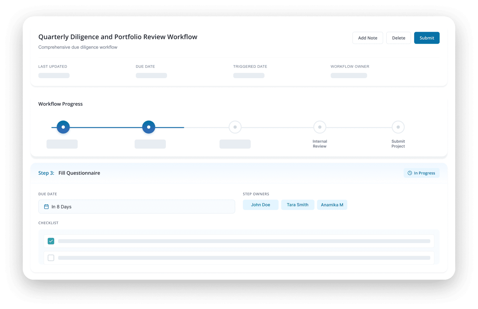Select the third workflow progress step dot

[x=235, y=127]
